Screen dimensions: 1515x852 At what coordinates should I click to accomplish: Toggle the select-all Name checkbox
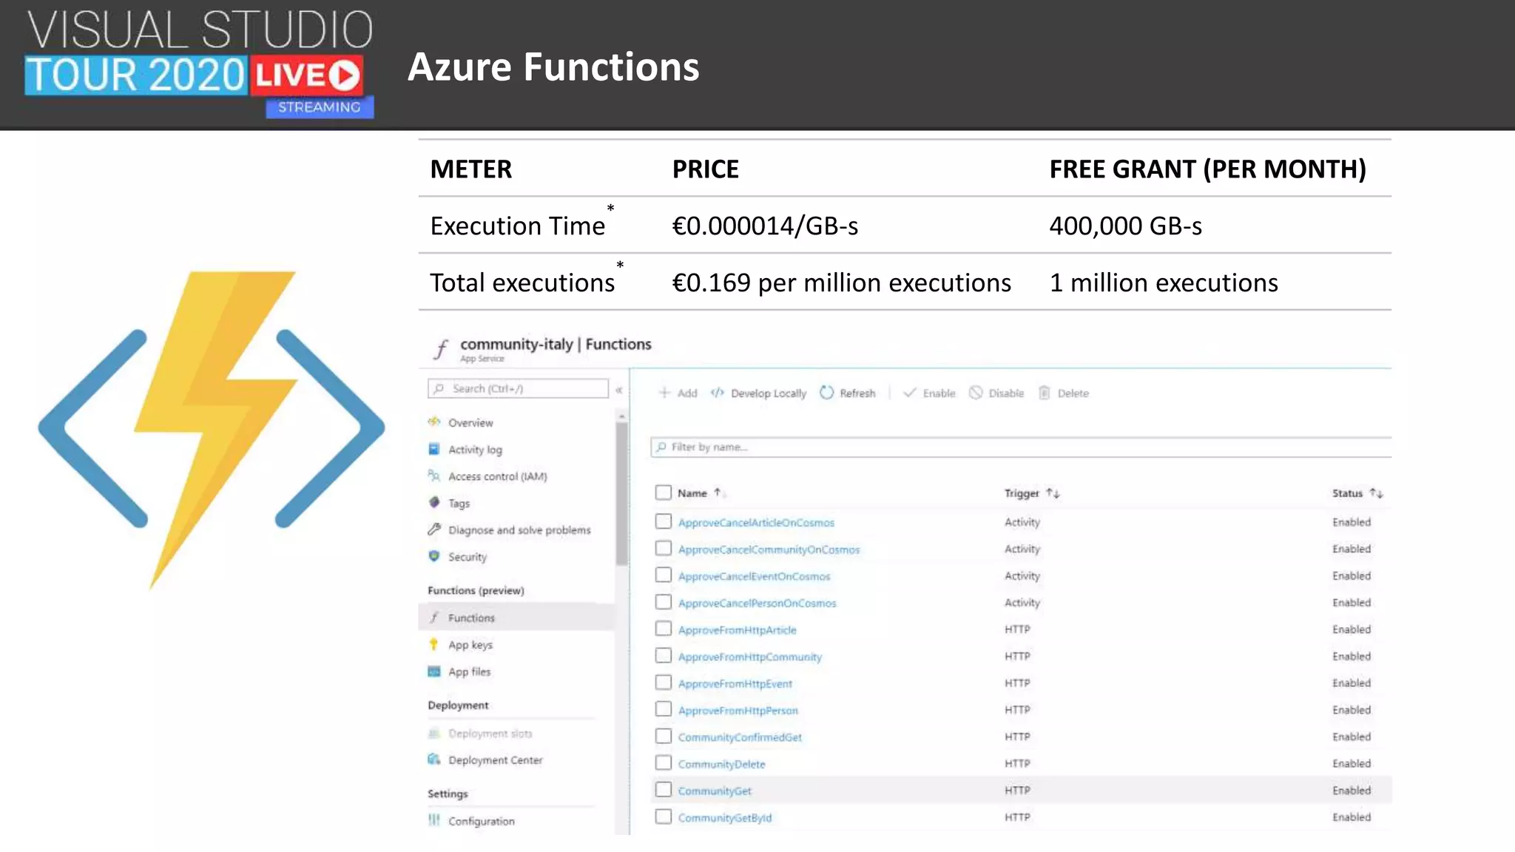pyautogui.click(x=664, y=493)
